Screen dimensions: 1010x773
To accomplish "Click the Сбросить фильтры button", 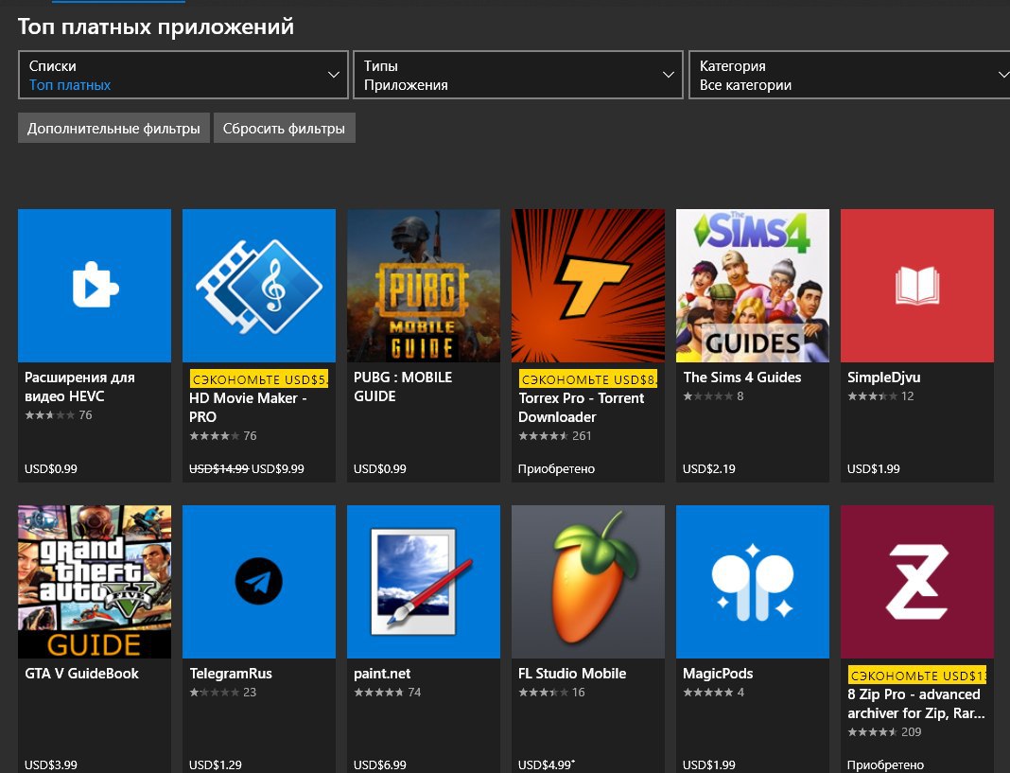I will (284, 129).
